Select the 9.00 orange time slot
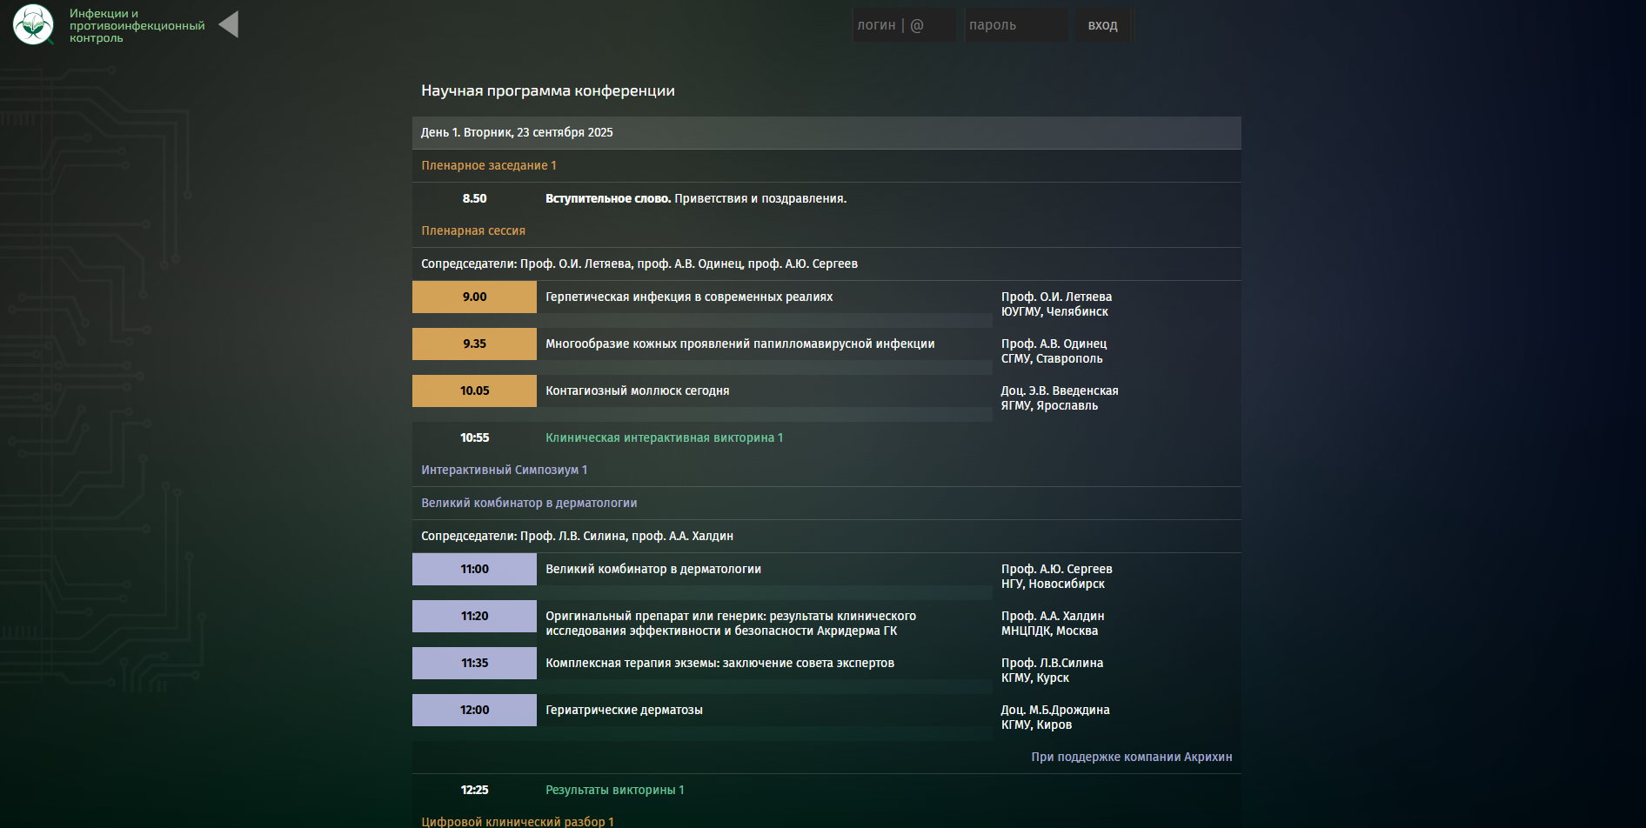Screen dimensions: 1646x828 point(474,297)
